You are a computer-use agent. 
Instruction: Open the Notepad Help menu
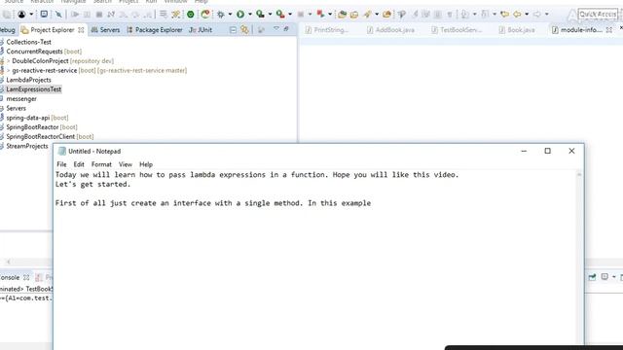click(146, 164)
